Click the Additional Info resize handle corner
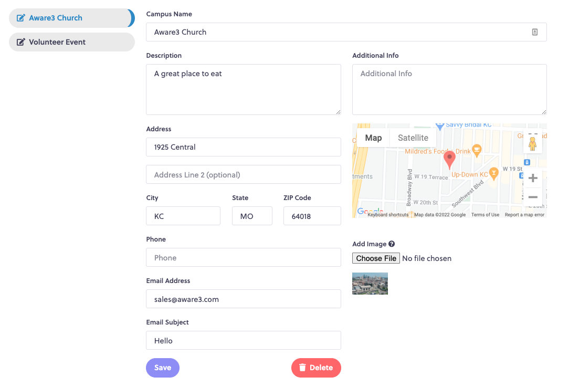Viewport: 569px width, 387px height. (544, 112)
